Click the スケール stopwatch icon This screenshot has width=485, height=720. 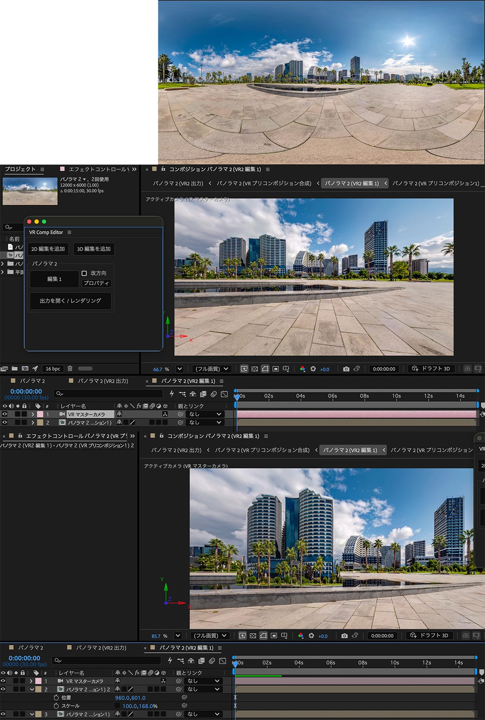click(x=56, y=706)
